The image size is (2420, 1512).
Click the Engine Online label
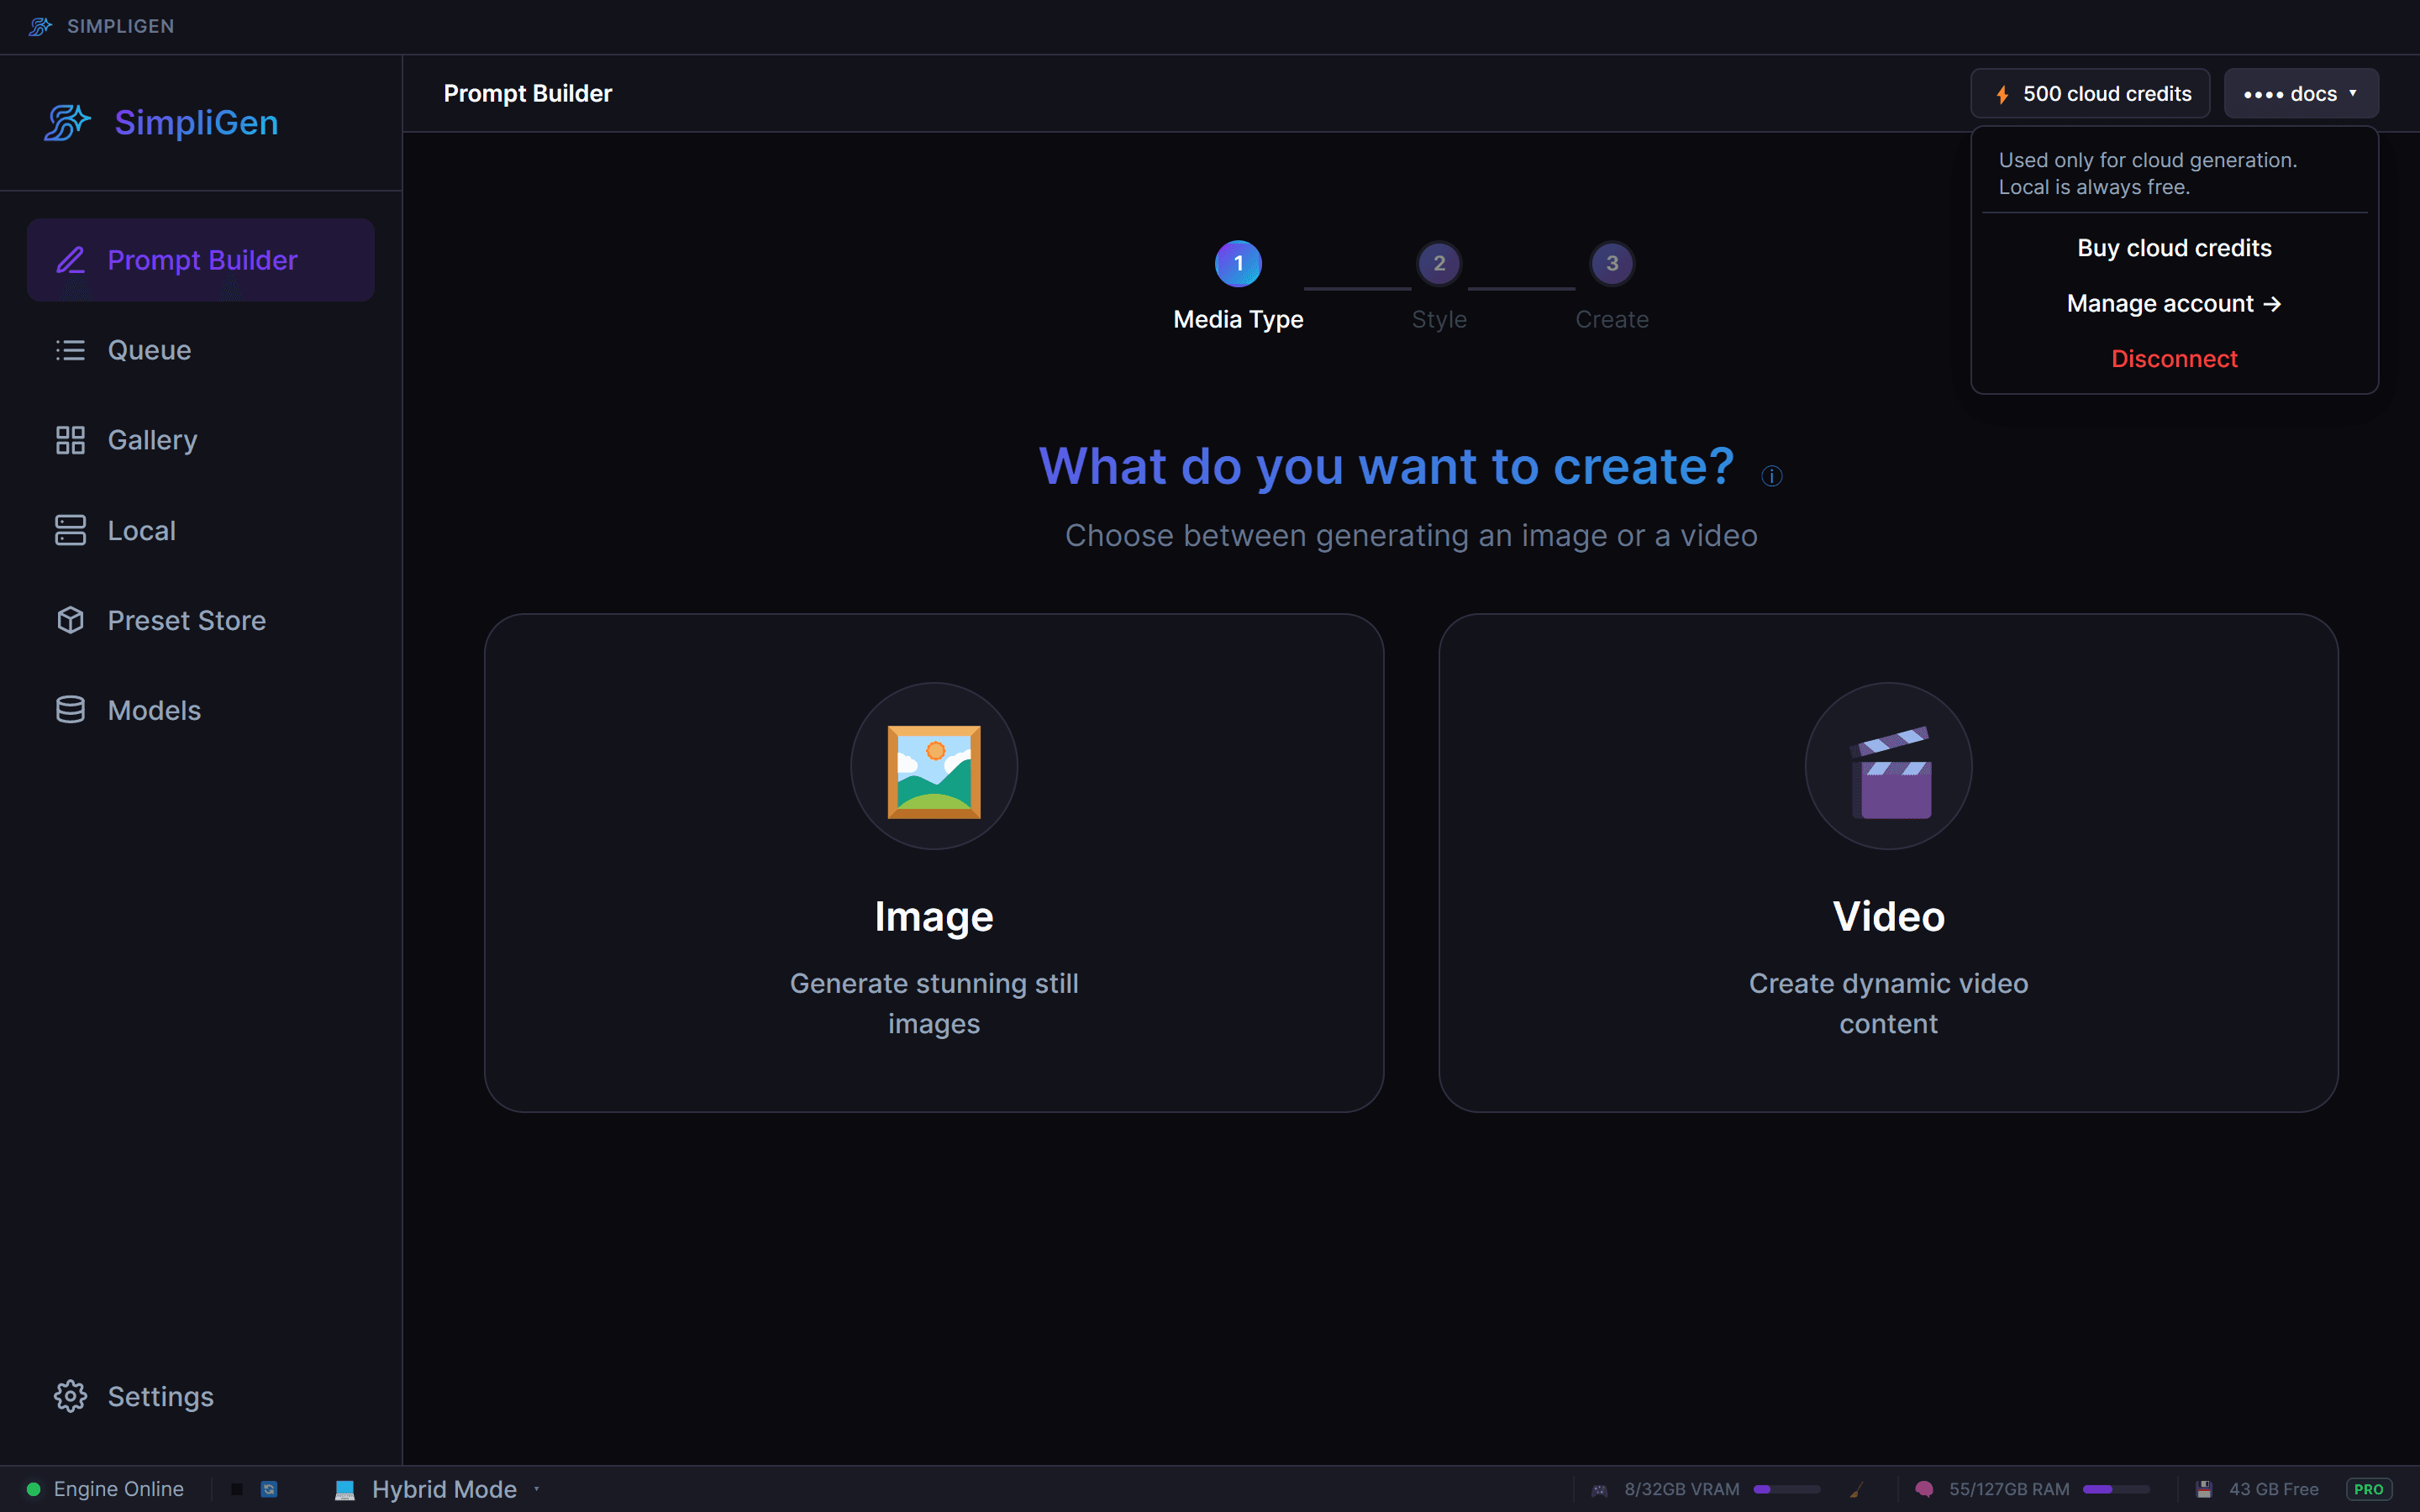(x=118, y=1489)
